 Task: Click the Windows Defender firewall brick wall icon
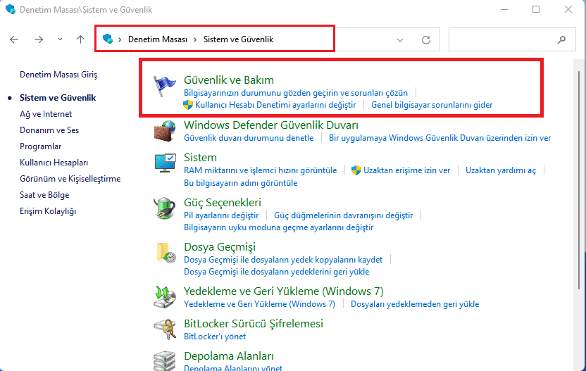164,131
